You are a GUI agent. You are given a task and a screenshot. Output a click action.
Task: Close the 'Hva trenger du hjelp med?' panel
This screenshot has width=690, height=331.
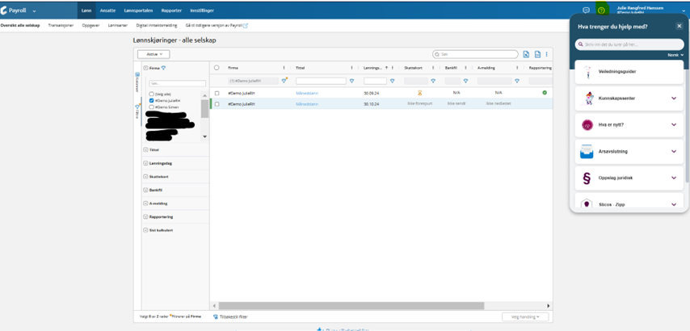[x=679, y=27]
